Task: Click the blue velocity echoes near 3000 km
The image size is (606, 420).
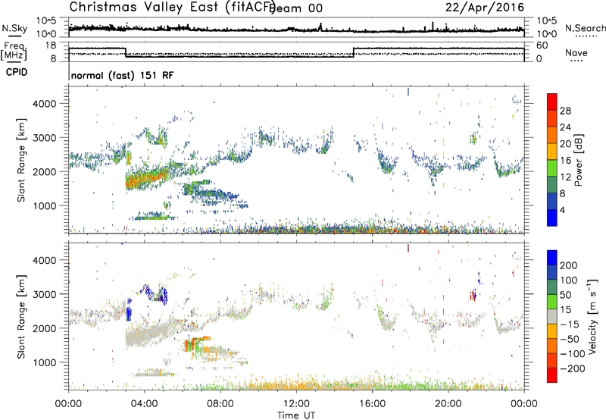Action: click(x=155, y=295)
